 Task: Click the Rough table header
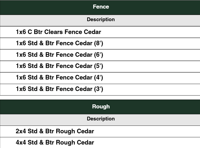[x=101, y=107]
